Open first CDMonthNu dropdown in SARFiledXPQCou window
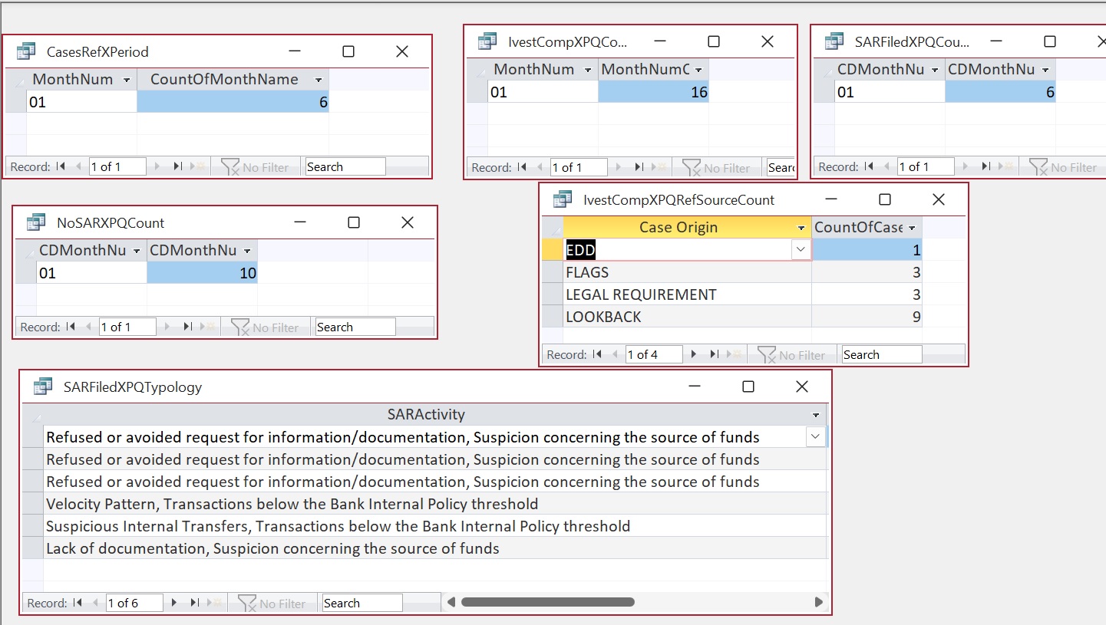1106x625 pixels. 935,70
